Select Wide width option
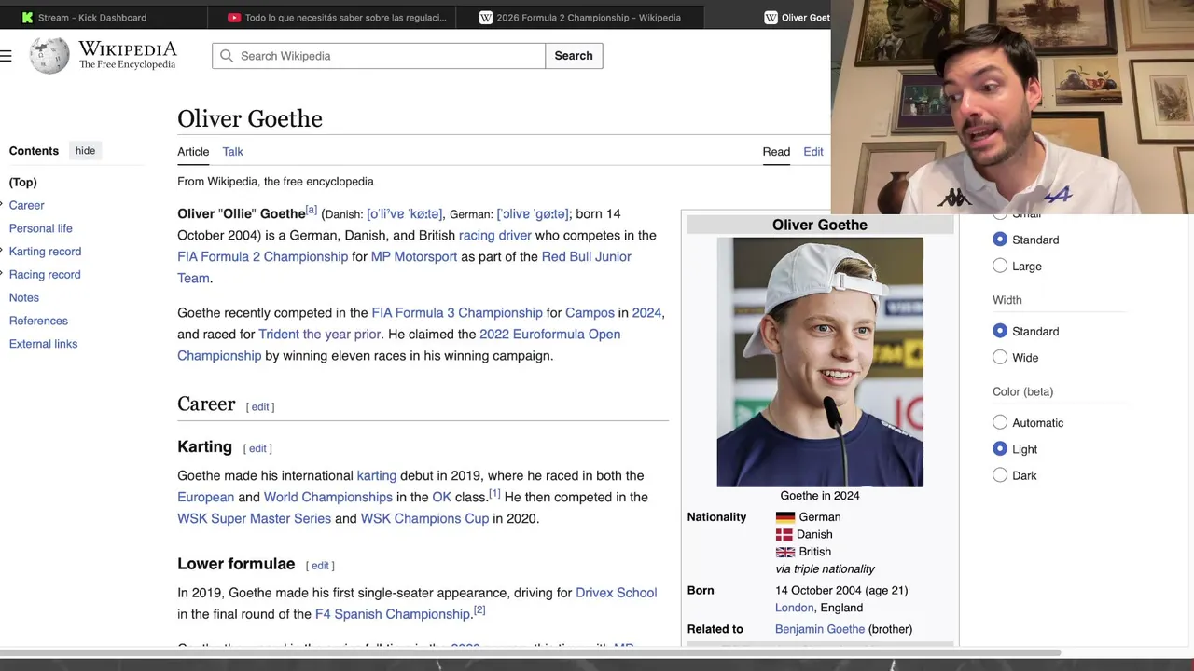The image size is (1194, 671). [x=1000, y=357]
